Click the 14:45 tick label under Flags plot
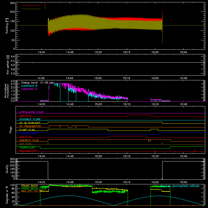This screenshot has width=208, height=208. point(70,156)
